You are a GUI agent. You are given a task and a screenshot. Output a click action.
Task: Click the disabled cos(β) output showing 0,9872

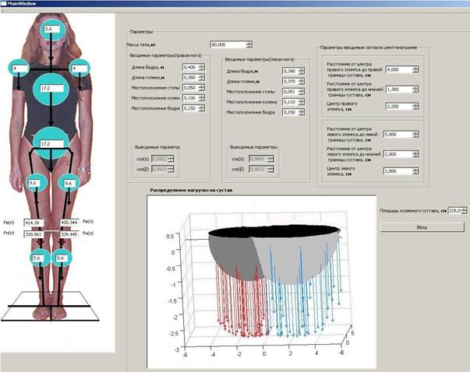(x=261, y=170)
